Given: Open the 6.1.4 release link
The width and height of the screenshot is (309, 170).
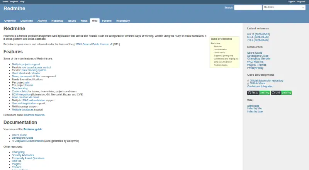Looking at the screenshot, I should point(258,37).
